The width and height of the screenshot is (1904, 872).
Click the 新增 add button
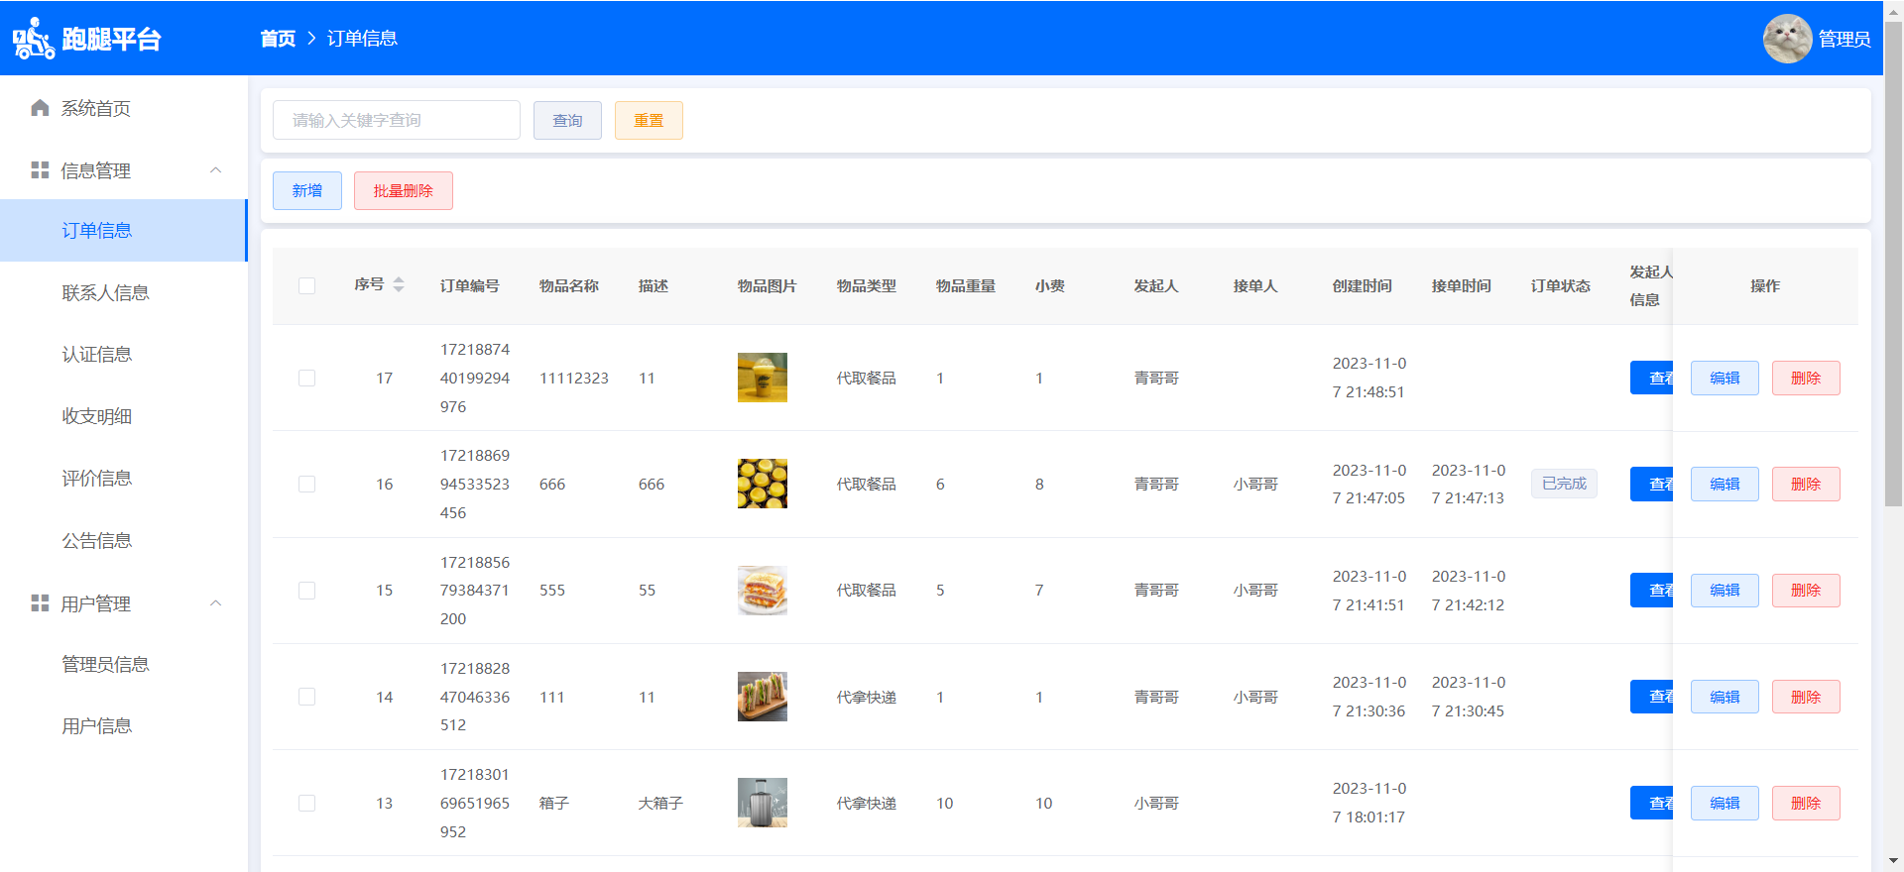[x=307, y=190]
